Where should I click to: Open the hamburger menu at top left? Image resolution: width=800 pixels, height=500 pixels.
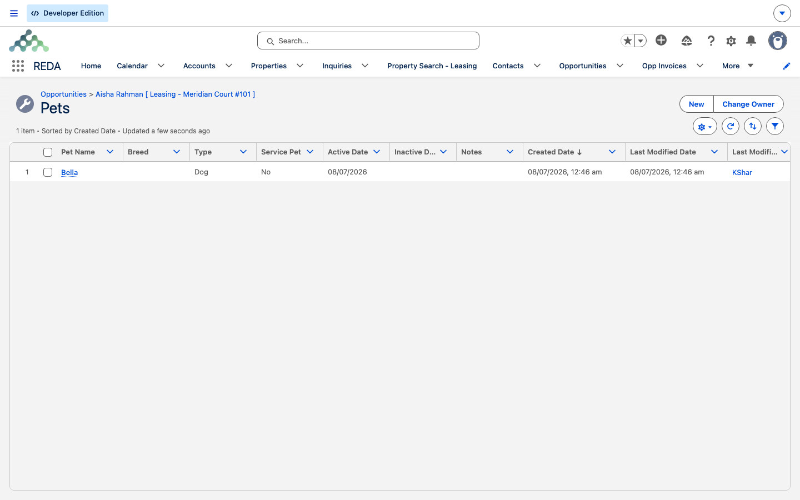click(14, 13)
